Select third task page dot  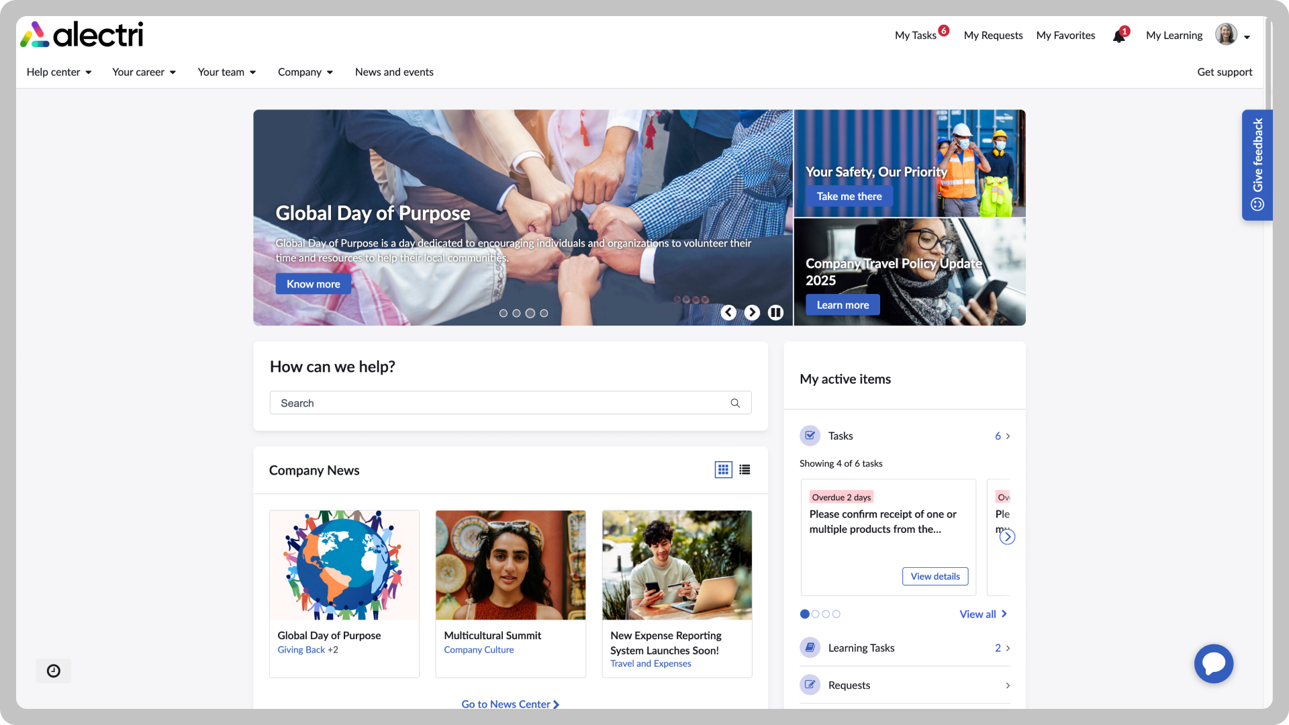(826, 614)
